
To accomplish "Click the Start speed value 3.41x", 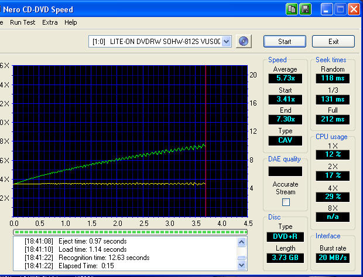I will (285, 99).
